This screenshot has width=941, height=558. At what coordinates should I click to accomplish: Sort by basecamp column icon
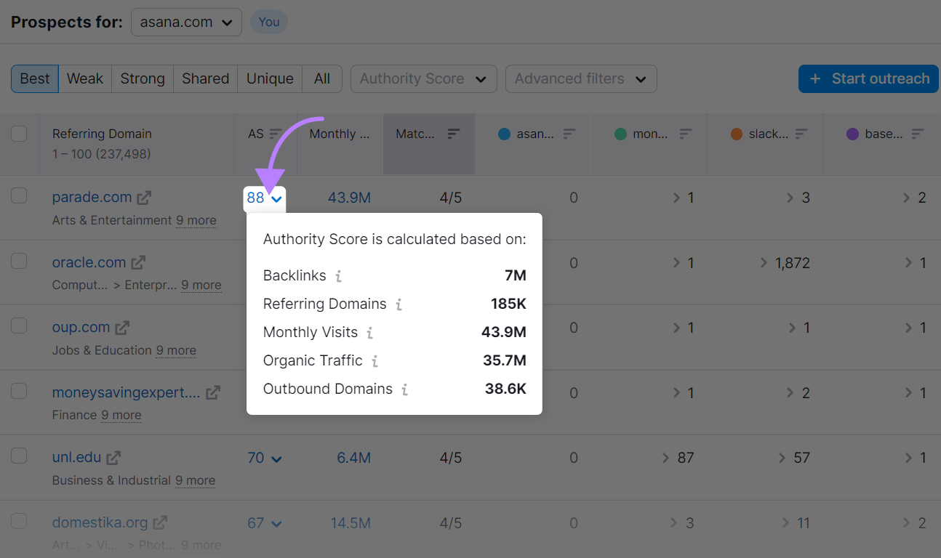click(x=918, y=134)
